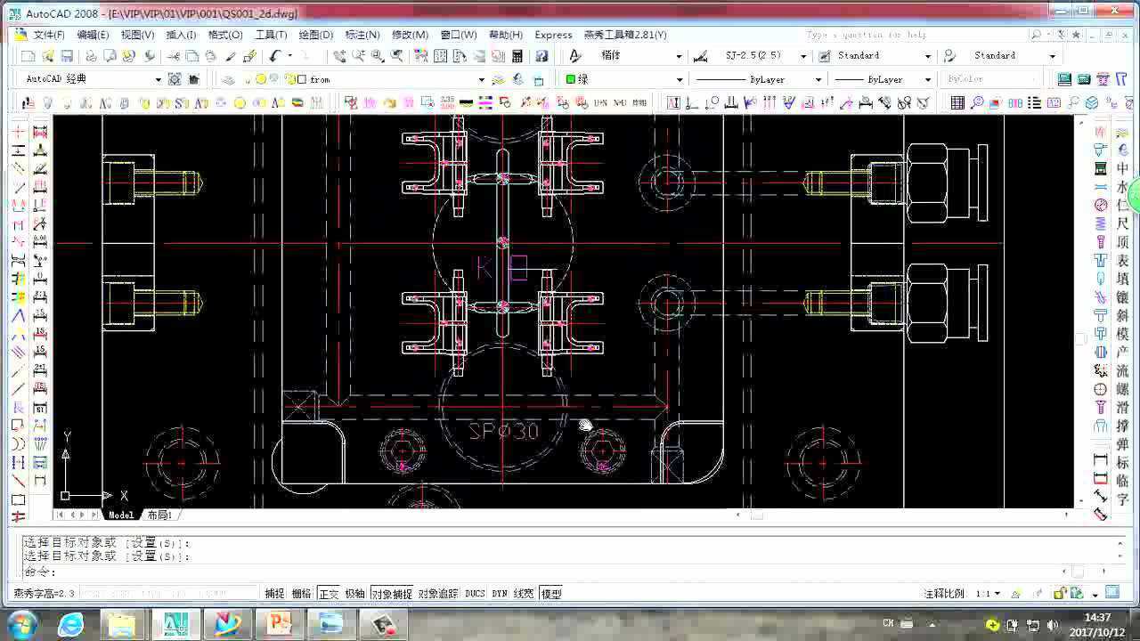Toggle 正交 ortho mode in status bar
This screenshot has width=1140, height=641.
[x=329, y=594]
